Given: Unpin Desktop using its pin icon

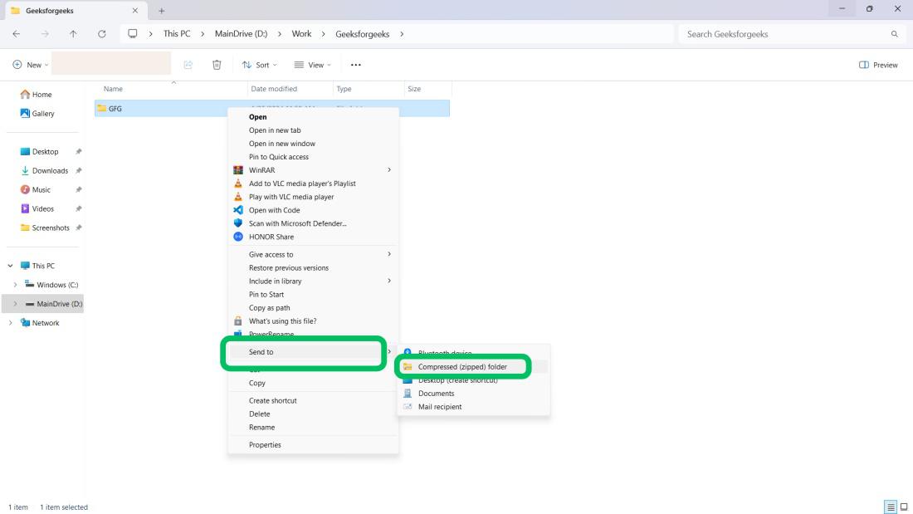Looking at the screenshot, I should pyautogui.click(x=79, y=151).
